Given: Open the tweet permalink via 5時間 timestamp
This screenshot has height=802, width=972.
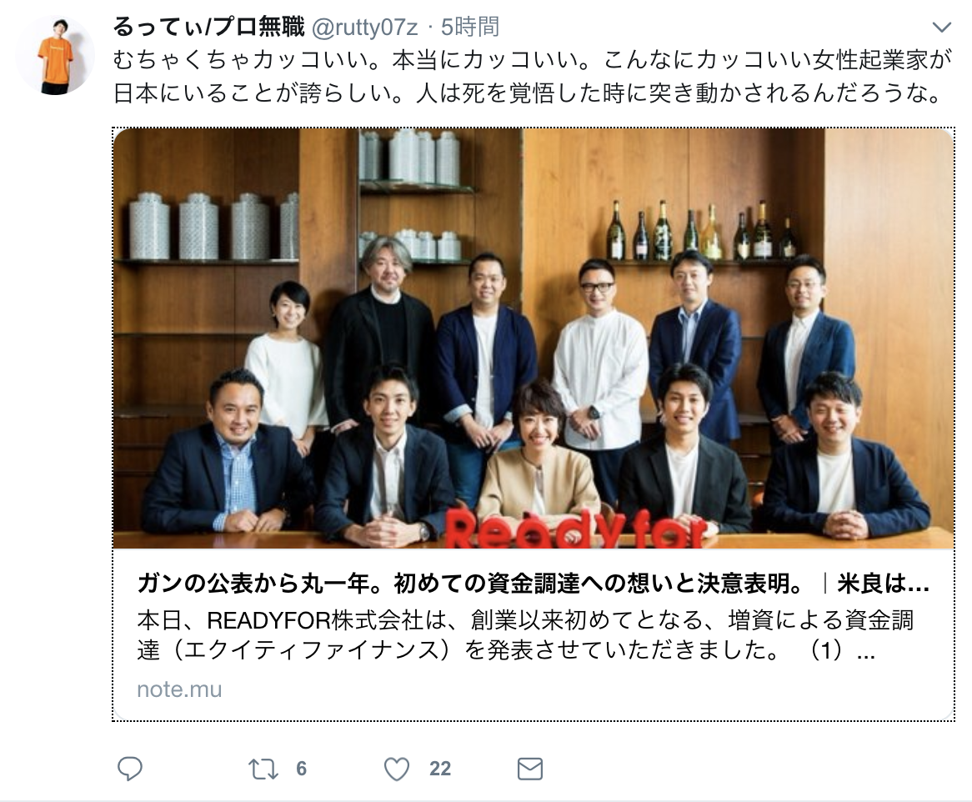Looking at the screenshot, I should [x=470, y=28].
